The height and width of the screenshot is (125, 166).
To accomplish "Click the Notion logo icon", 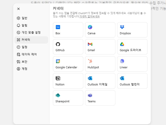I will 58,78.
